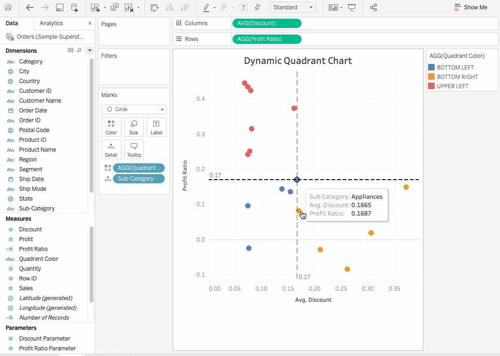Click the BOTTOM LEFT blue legend swatch
Screen dimensions: 500x356
[x=431, y=67]
